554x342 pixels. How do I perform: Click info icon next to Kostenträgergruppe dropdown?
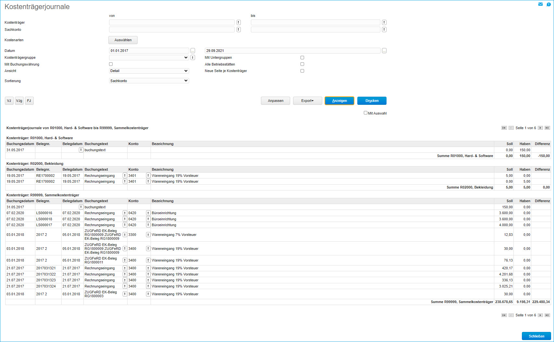coord(193,57)
